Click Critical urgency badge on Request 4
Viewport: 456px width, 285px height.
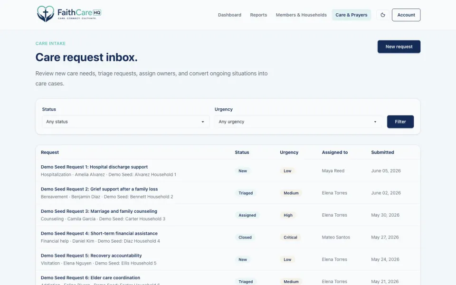point(290,237)
